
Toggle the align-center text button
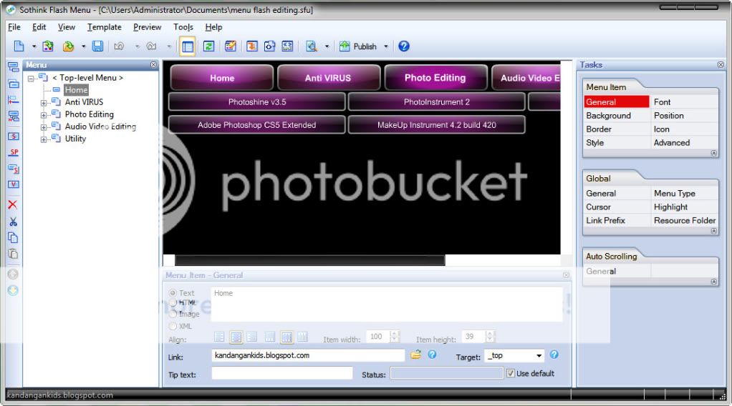pyautogui.click(x=236, y=337)
